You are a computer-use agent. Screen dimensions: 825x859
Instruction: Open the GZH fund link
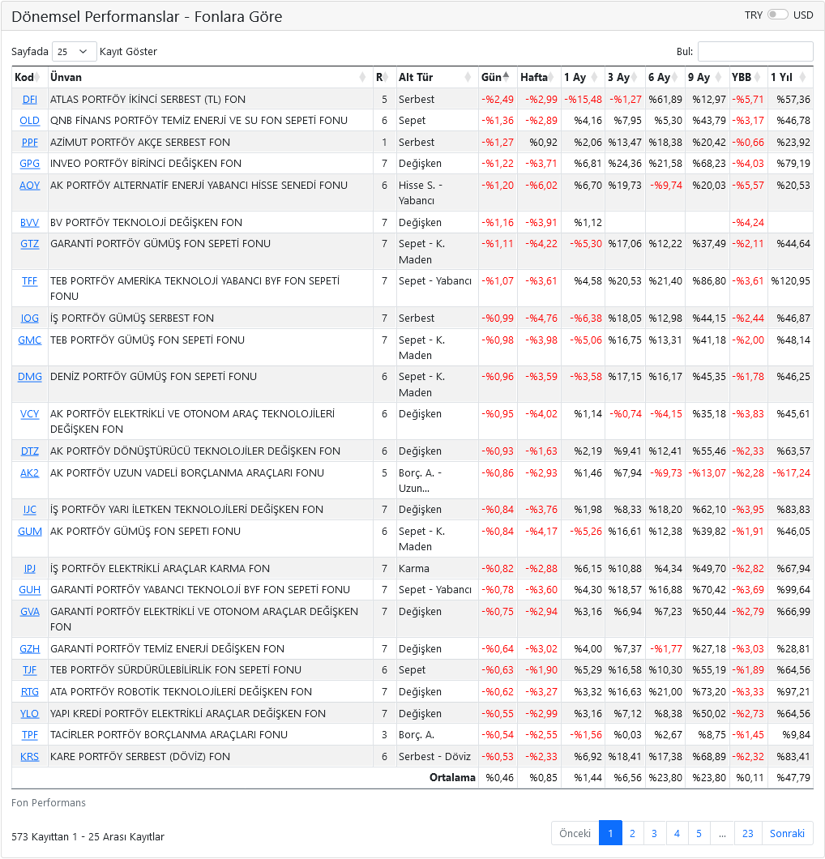30,649
